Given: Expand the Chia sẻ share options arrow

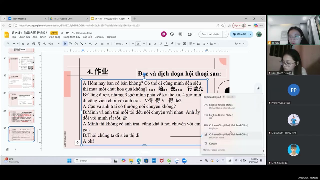Looking at the screenshot, I should [x=250, y=34].
